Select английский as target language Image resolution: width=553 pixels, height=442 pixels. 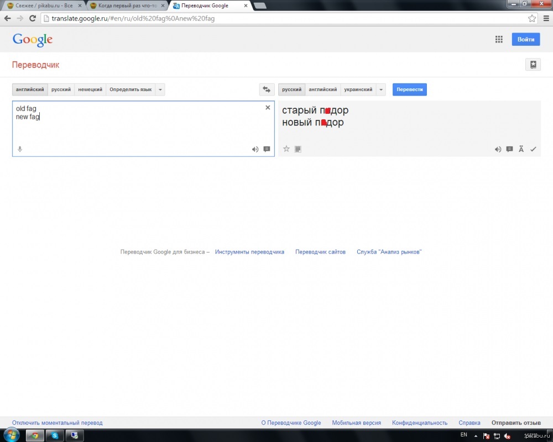coord(323,90)
